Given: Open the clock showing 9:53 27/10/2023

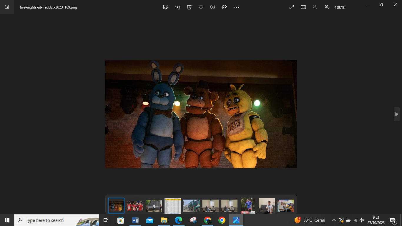Looking at the screenshot, I should [376, 220].
